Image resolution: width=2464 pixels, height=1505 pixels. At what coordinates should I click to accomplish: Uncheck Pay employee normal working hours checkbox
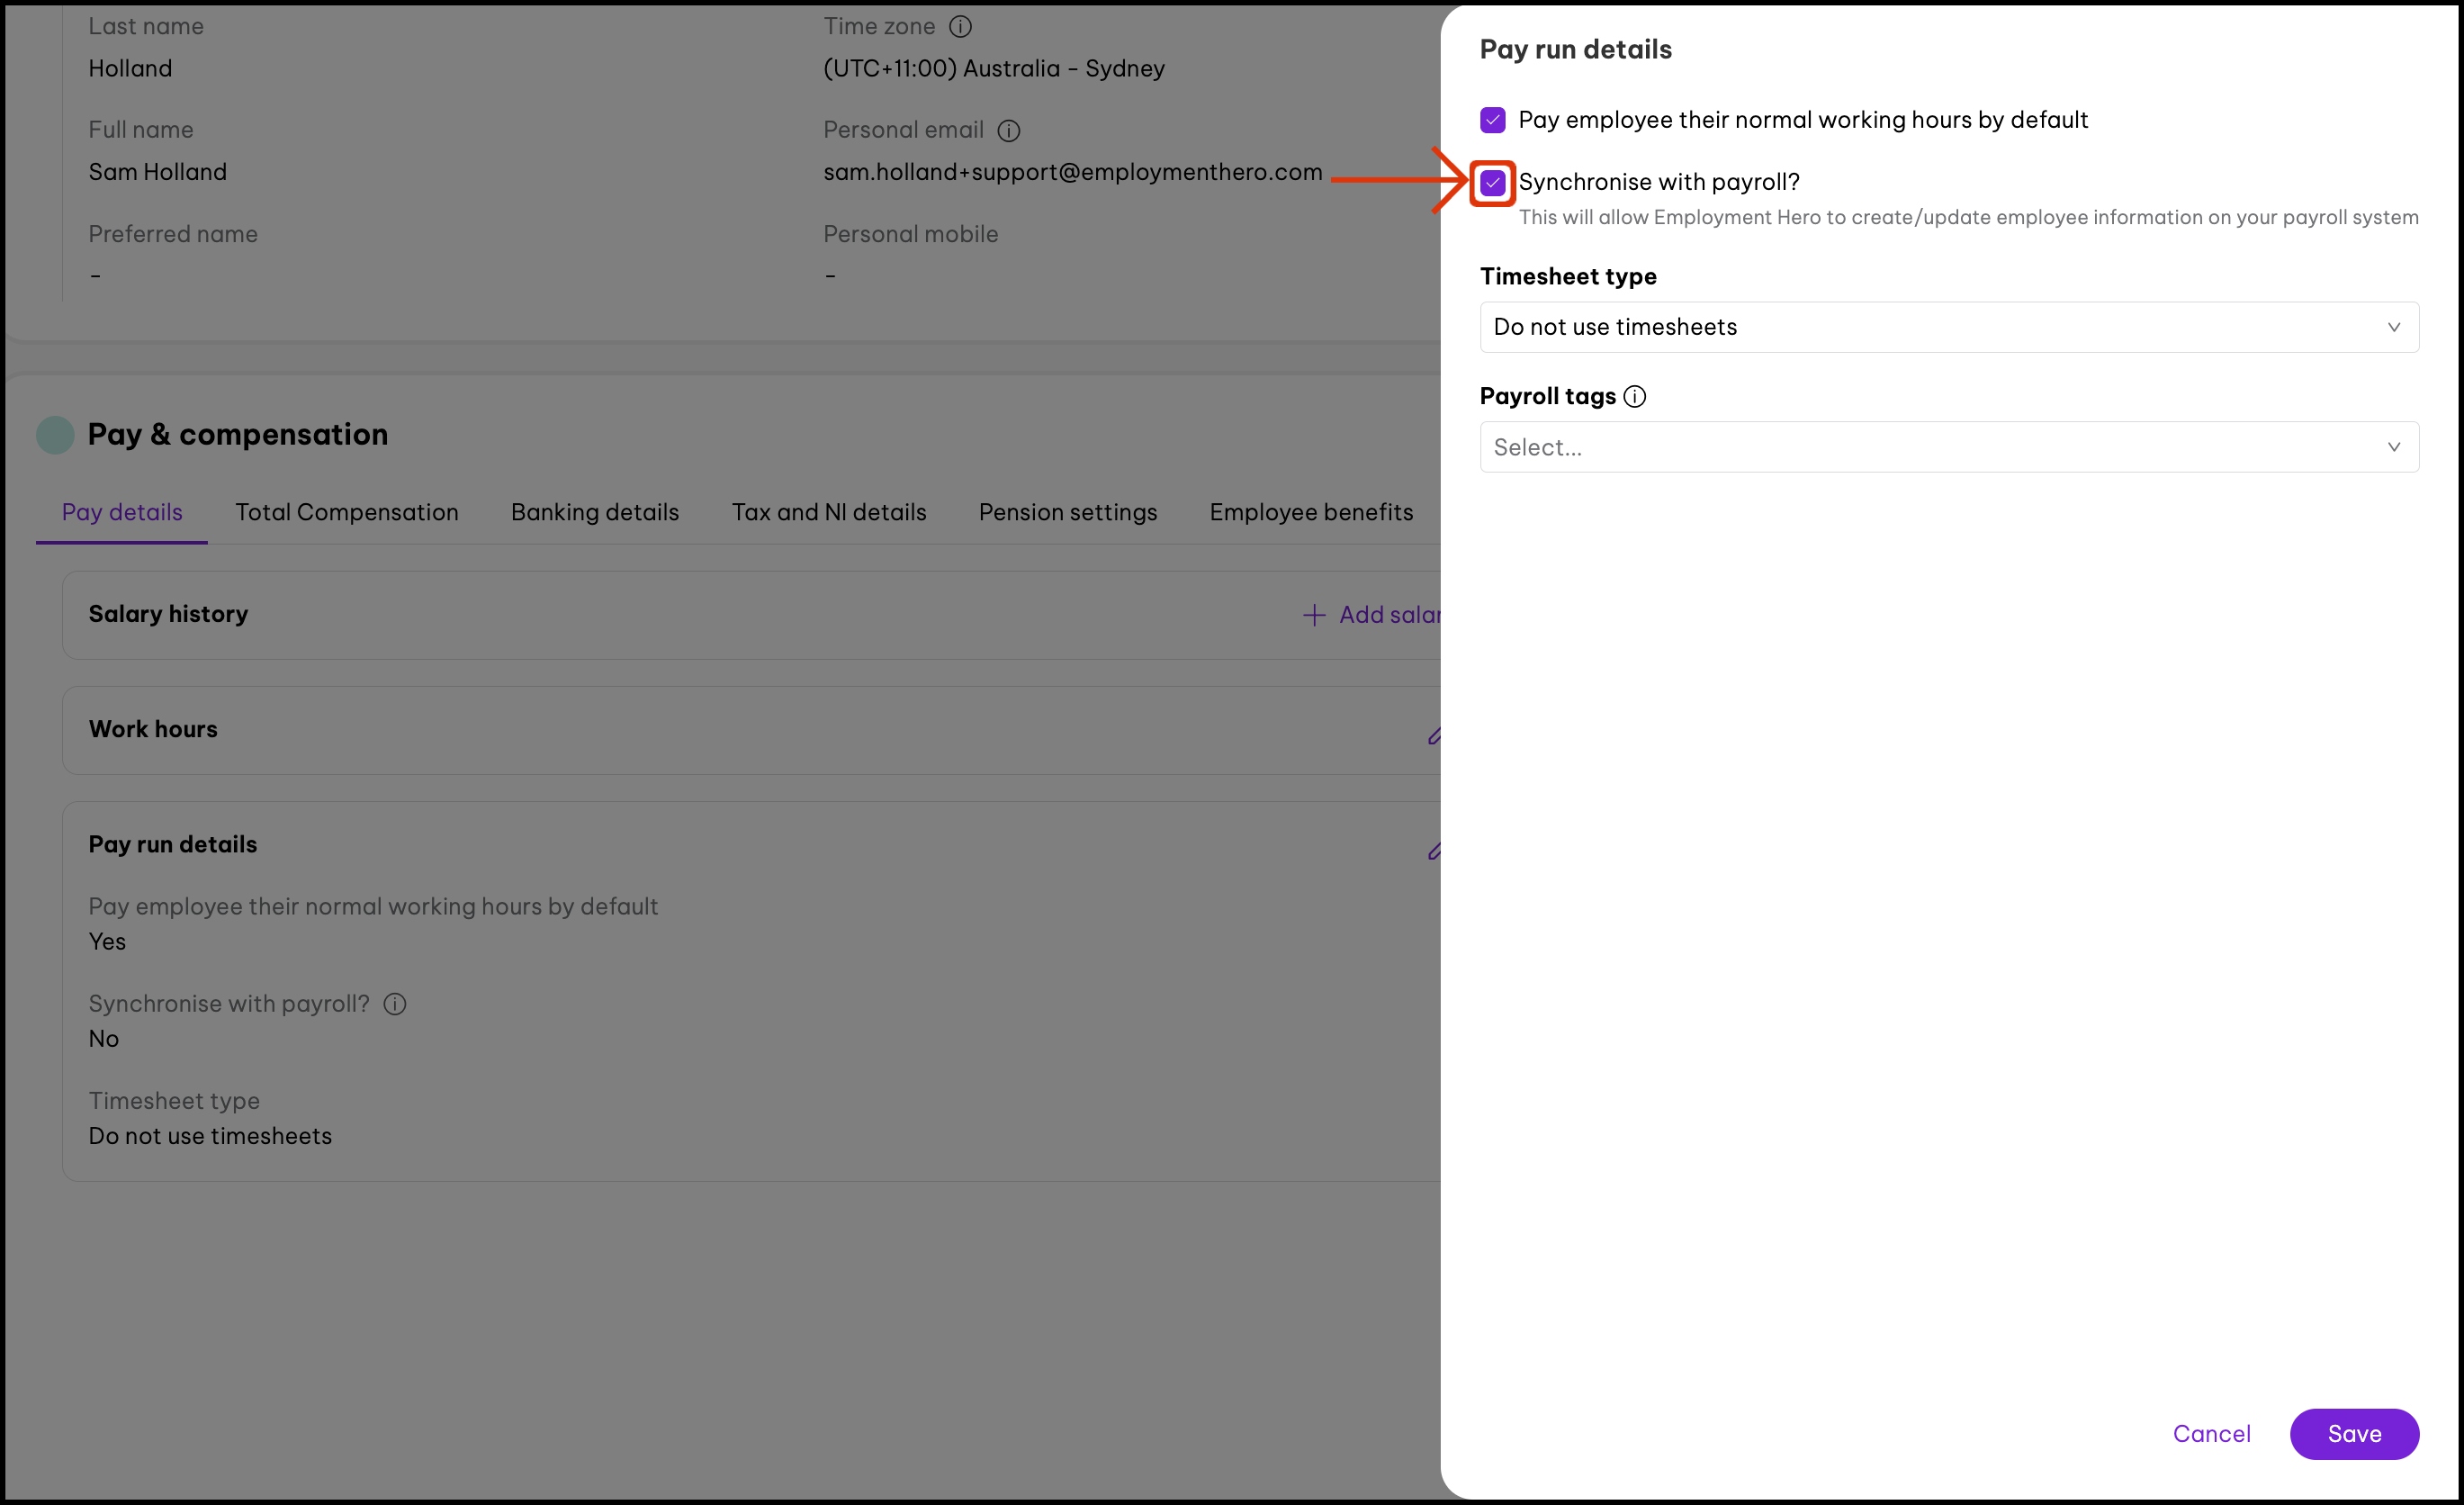coord(1492,120)
